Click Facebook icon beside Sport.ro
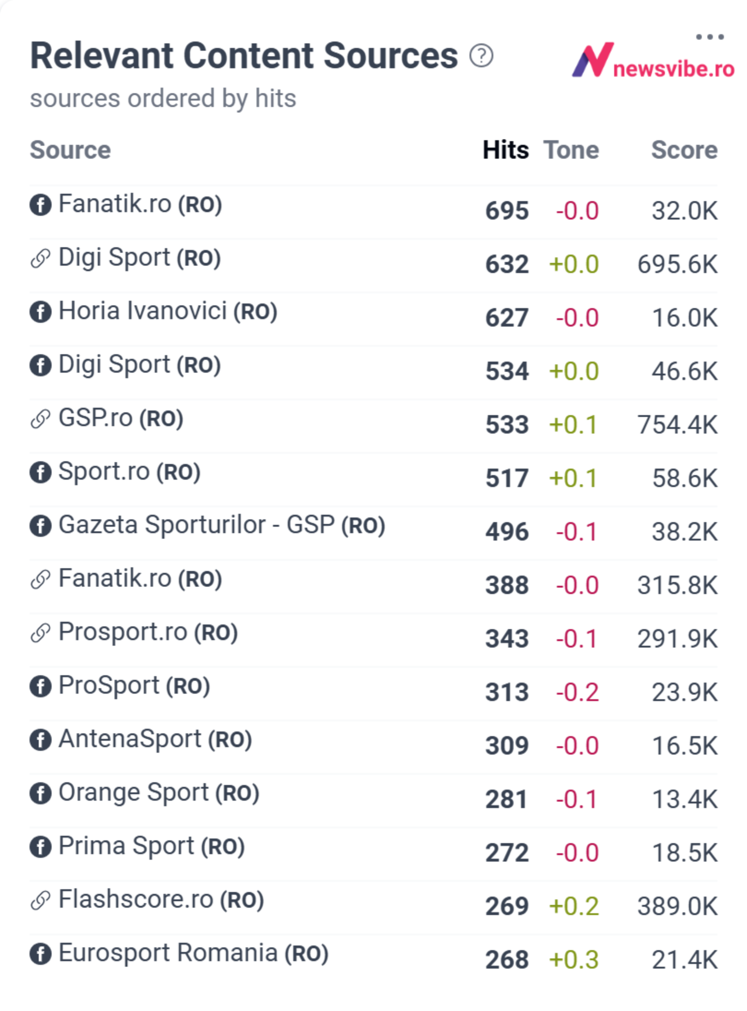Screen dimensions: 747x1011 (x=41, y=472)
